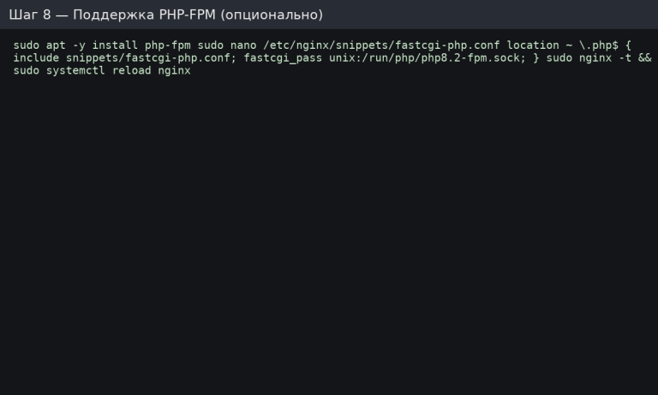Click the "&&" operator in the code
The height and width of the screenshot is (395, 658).
point(645,57)
